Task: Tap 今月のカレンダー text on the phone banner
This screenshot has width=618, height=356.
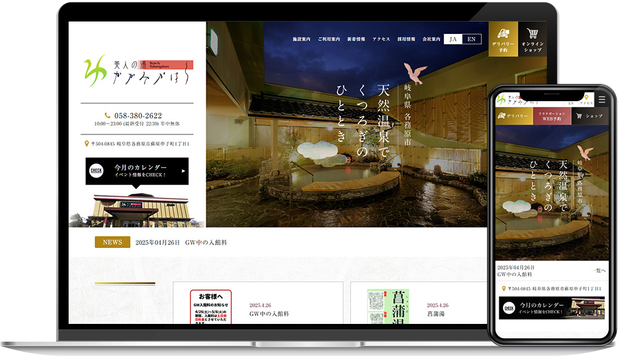Action: click(541, 305)
